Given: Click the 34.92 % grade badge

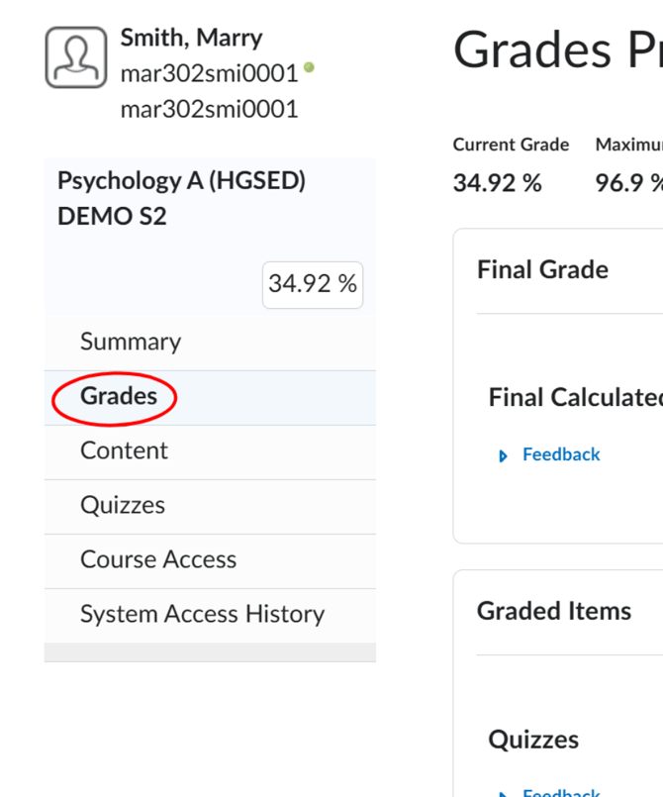Looking at the screenshot, I should [x=313, y=285].
